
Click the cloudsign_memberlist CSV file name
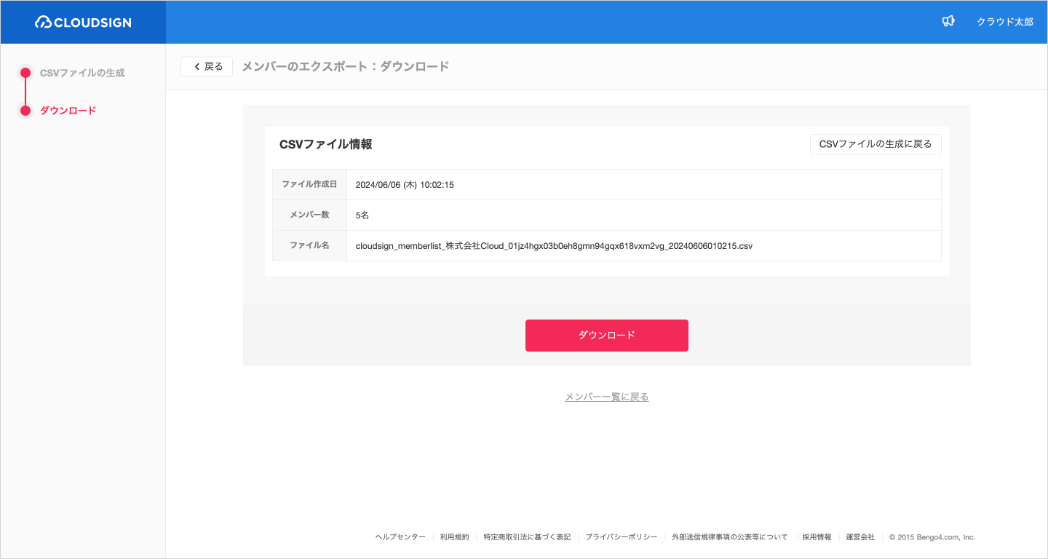pos(554,246)
